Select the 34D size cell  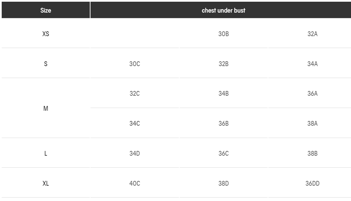135,153
